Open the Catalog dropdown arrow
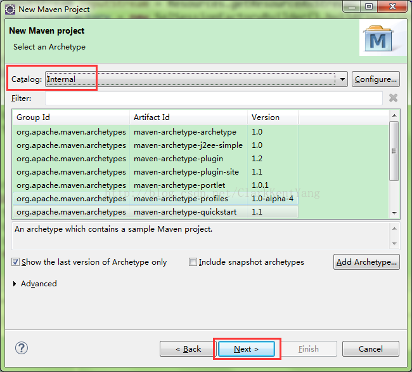The image size is (412, 372). coord(342,79)
